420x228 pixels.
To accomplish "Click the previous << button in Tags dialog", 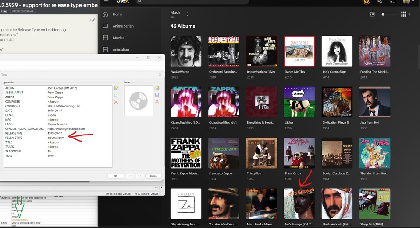I will point(130,176).
